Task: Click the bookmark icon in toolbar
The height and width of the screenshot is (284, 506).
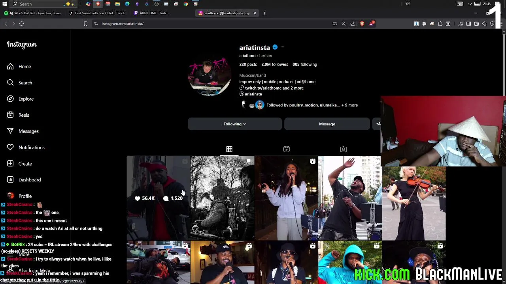Action: [85, 24]
